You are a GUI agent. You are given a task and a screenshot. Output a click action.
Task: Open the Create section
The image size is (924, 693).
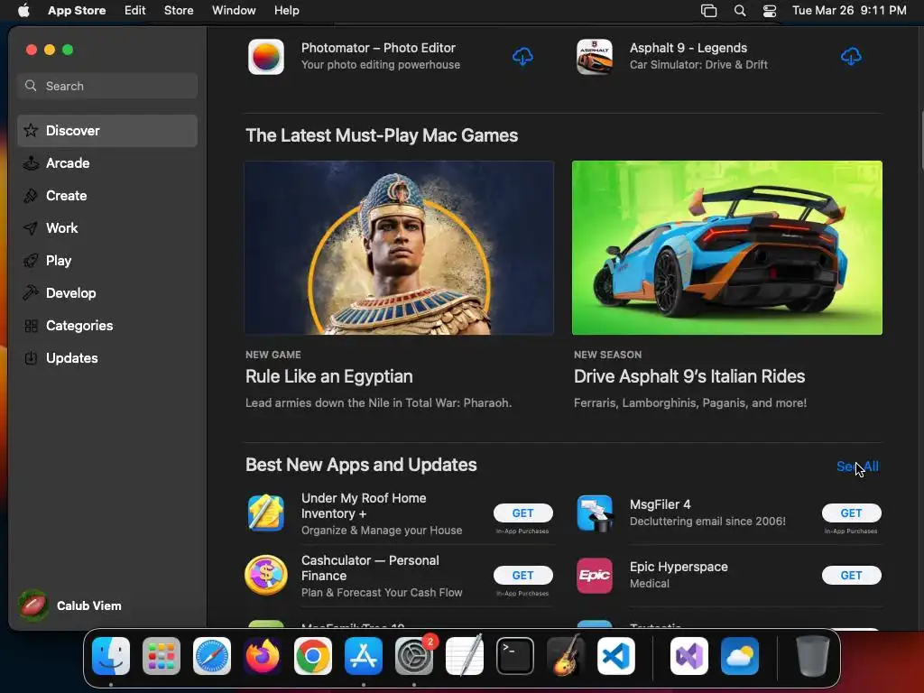coord(107,196)
